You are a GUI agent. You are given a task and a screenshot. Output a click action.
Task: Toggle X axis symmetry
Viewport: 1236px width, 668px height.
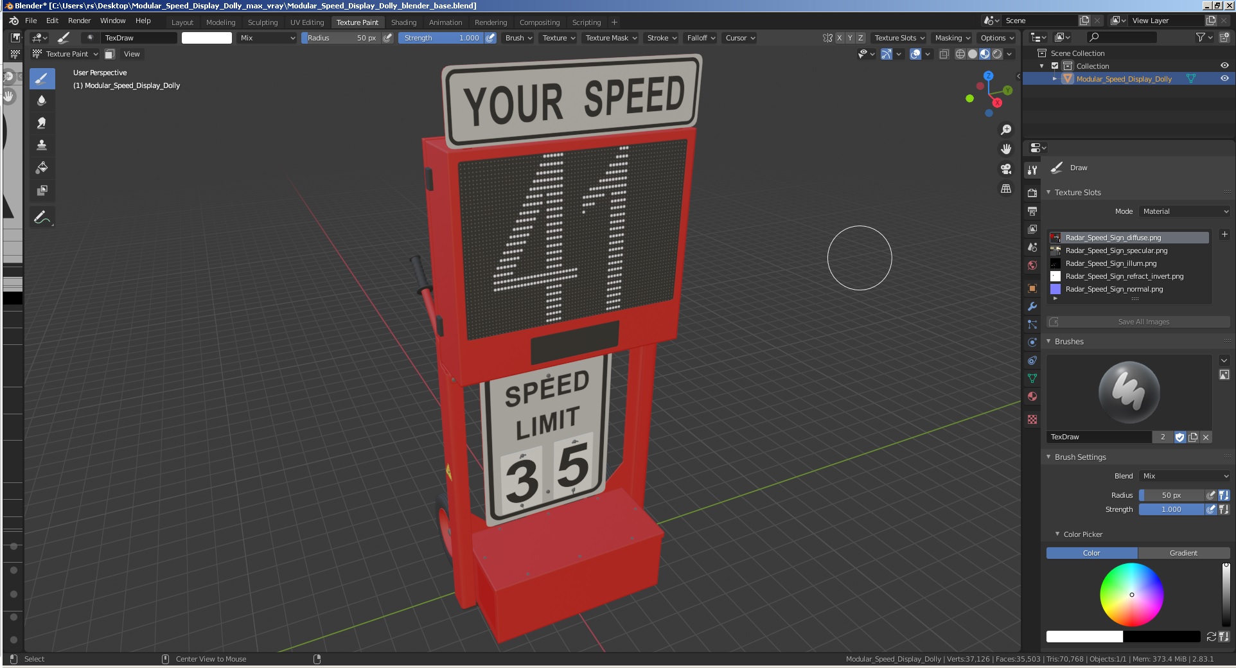839,38
